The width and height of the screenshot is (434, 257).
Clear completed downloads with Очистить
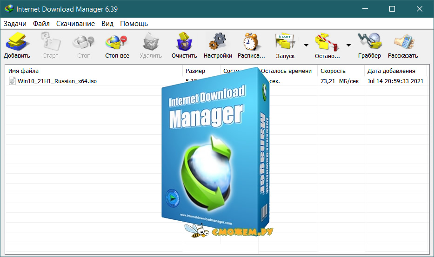point(184,42)
